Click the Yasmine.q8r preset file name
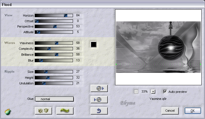205x119 pixels. [x=158, y=99]
